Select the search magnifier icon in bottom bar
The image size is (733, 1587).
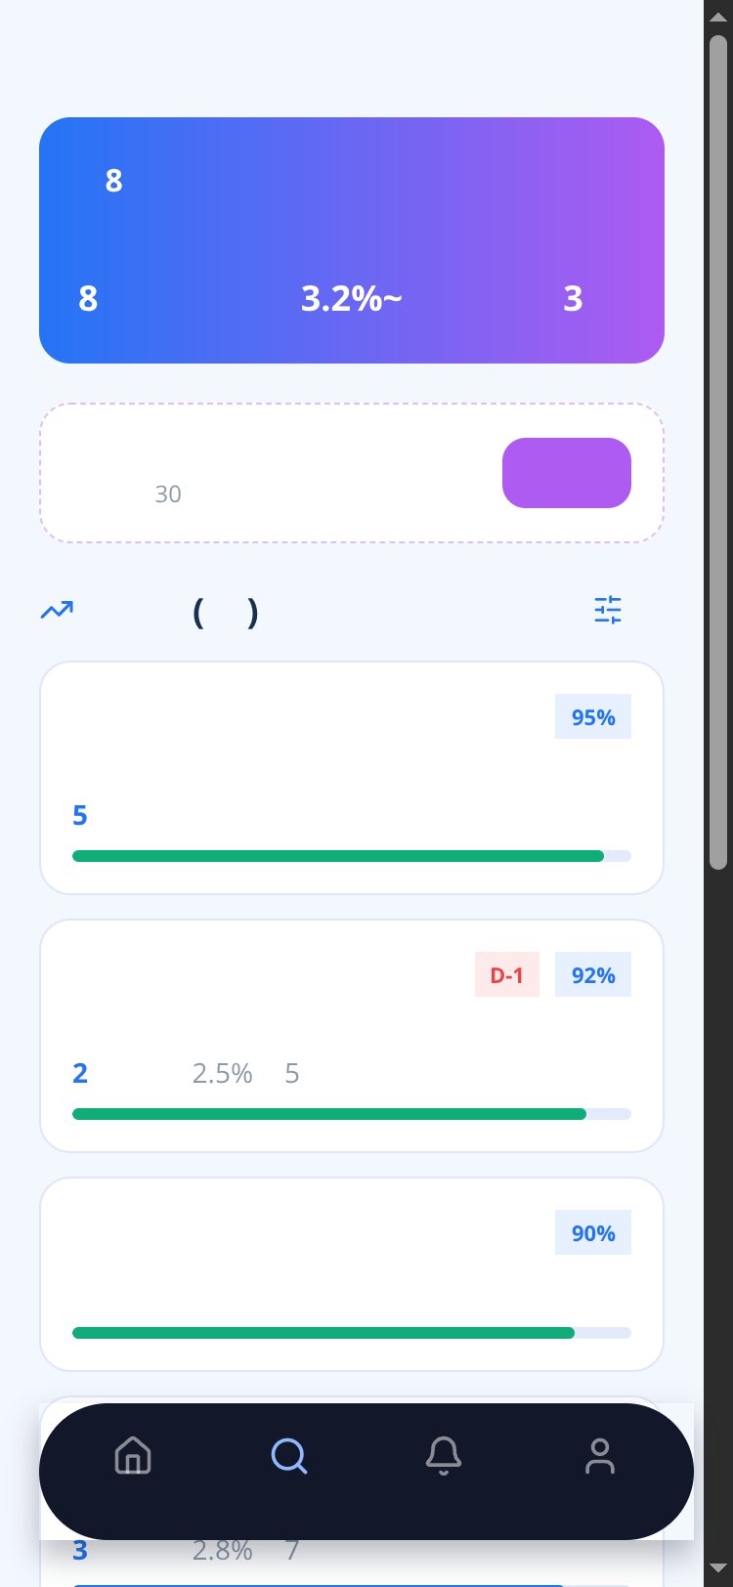point(289,1455)
